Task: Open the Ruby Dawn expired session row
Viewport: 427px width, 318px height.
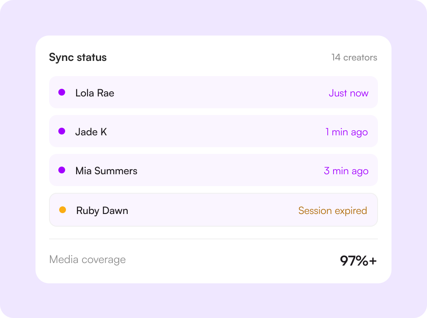Action: [x=213, y=210]
